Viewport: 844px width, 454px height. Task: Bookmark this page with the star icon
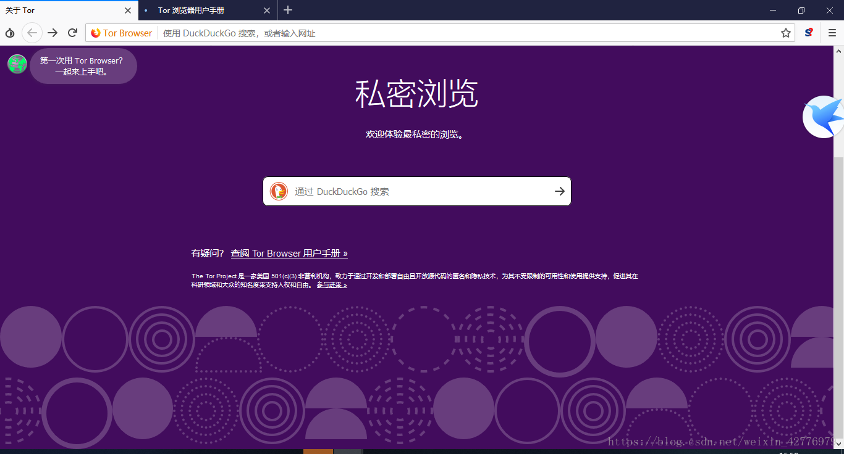[786, 33]
